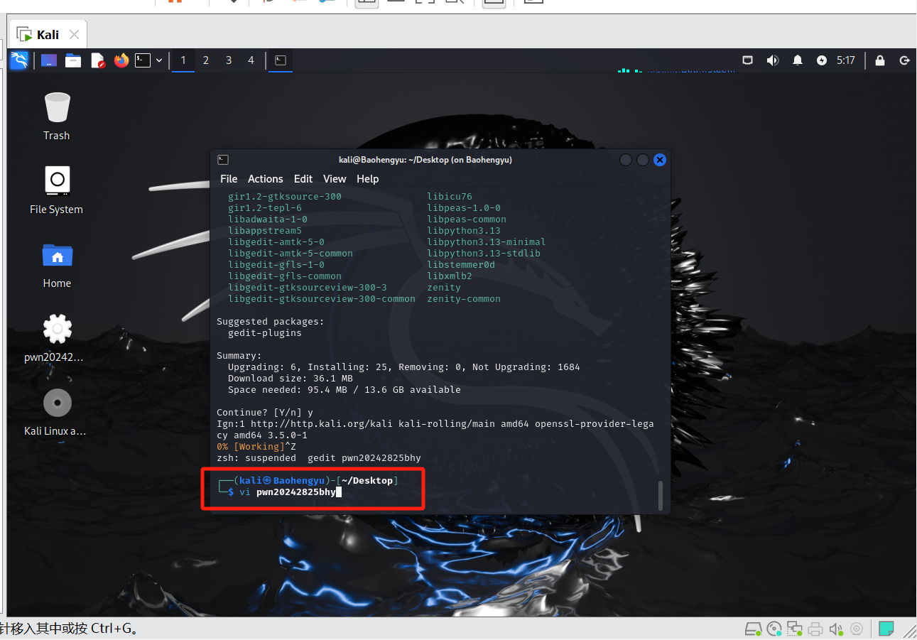917x640 pixels.
Task: Click the teal message log note icon
Action: pyautogui.click(x=886, y=629)
